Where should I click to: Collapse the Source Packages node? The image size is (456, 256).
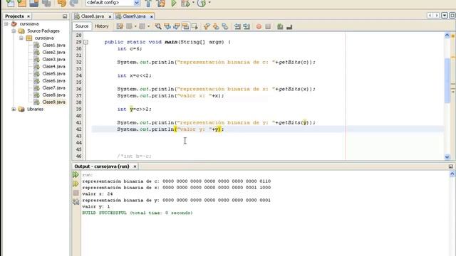point(14,31)
